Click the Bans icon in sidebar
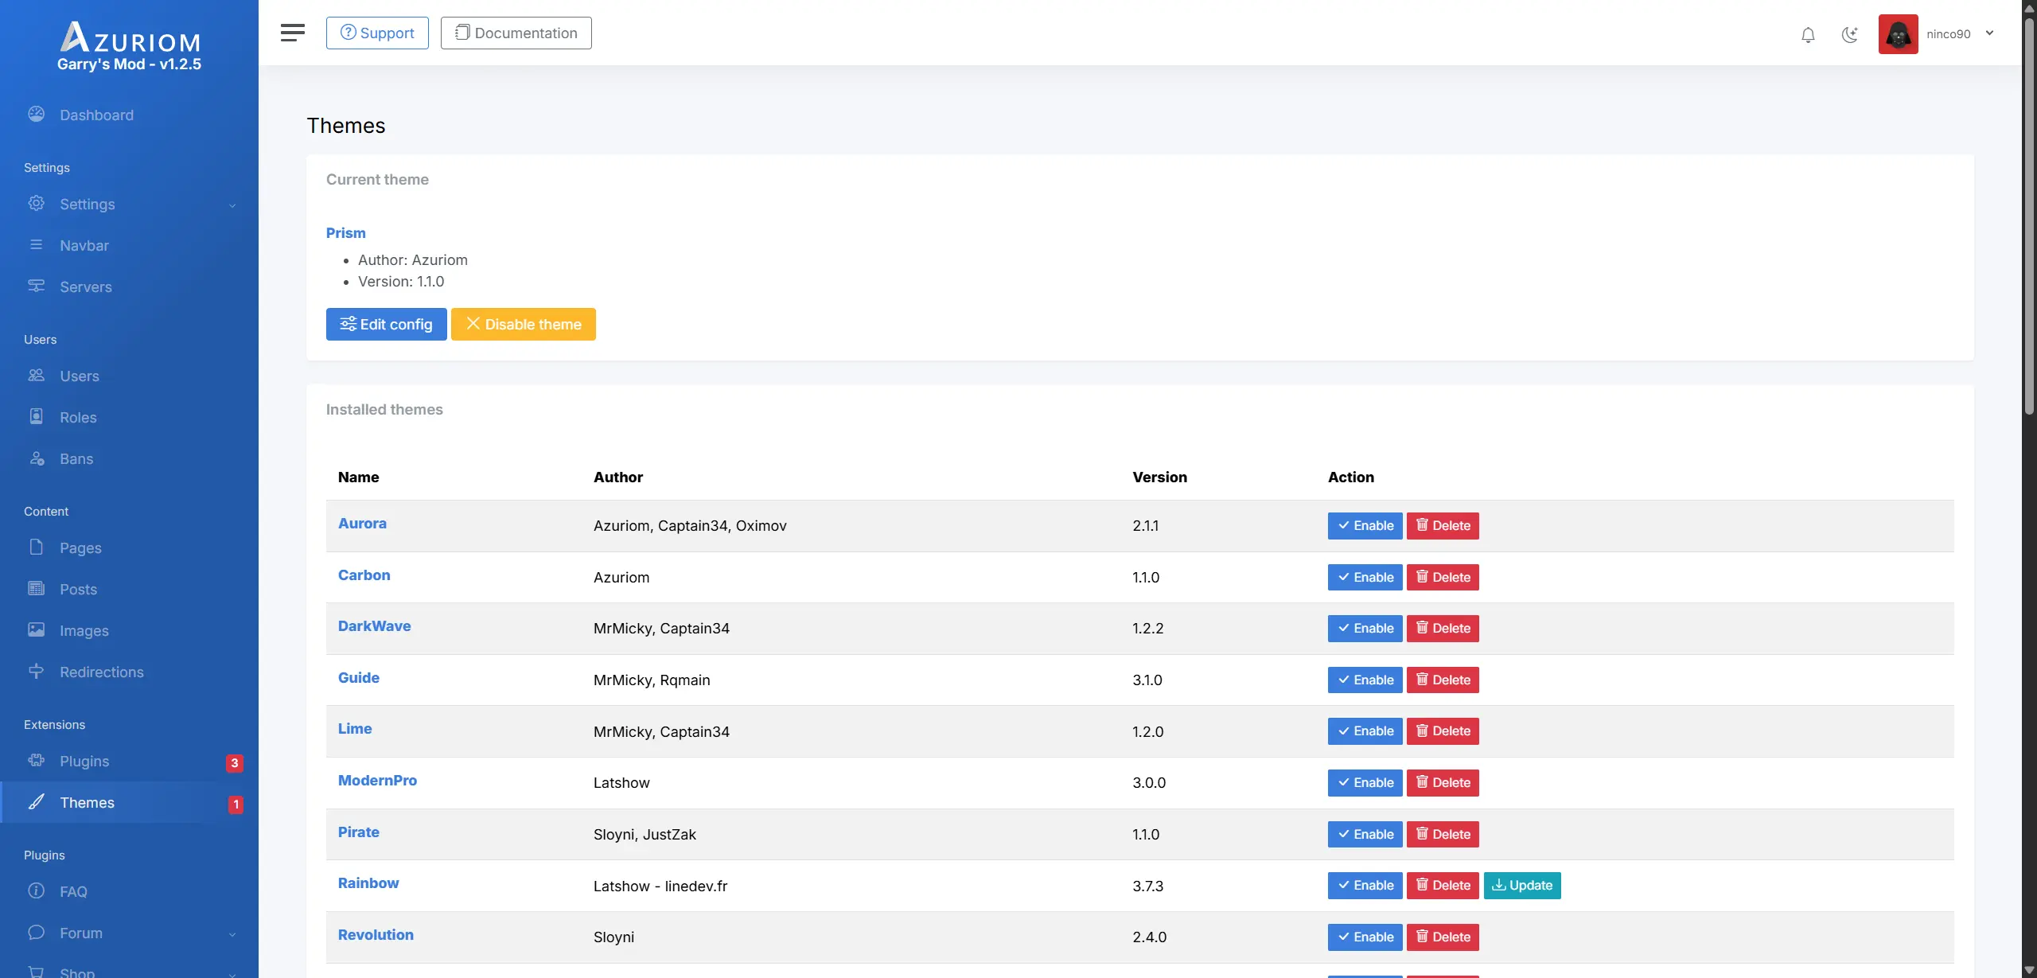Screen dimensions: 2037x978 tap(36, 458)
